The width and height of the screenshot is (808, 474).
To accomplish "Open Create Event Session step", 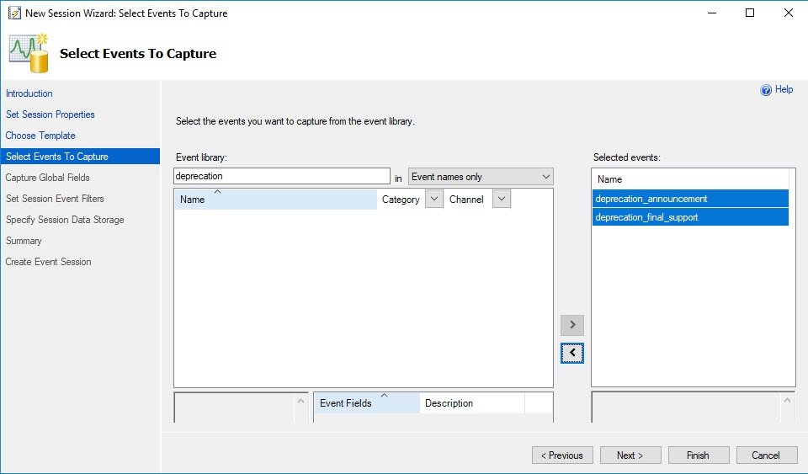I will (x=49, y=262).
